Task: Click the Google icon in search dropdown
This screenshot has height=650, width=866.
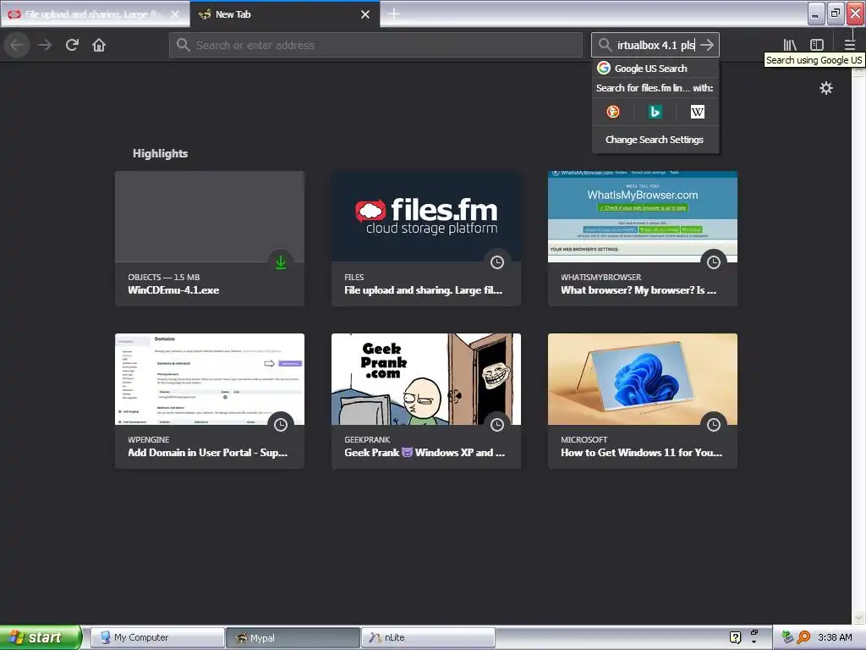Action: (x=604, y=68)
